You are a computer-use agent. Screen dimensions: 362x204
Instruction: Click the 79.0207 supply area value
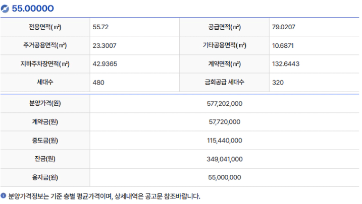283,27
